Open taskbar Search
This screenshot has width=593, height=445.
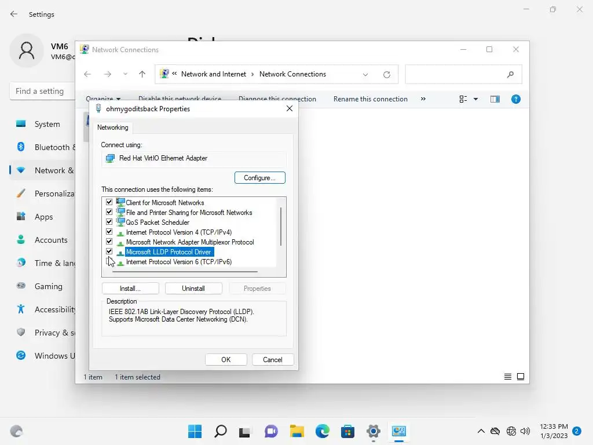221,431
